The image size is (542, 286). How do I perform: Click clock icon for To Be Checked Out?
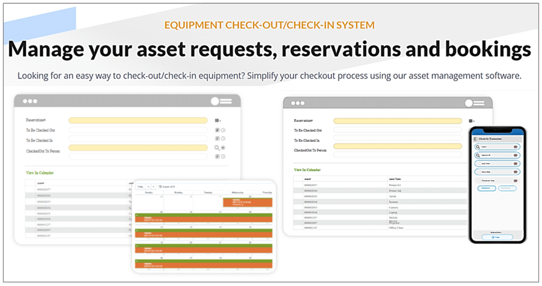(x=223, y=130)
